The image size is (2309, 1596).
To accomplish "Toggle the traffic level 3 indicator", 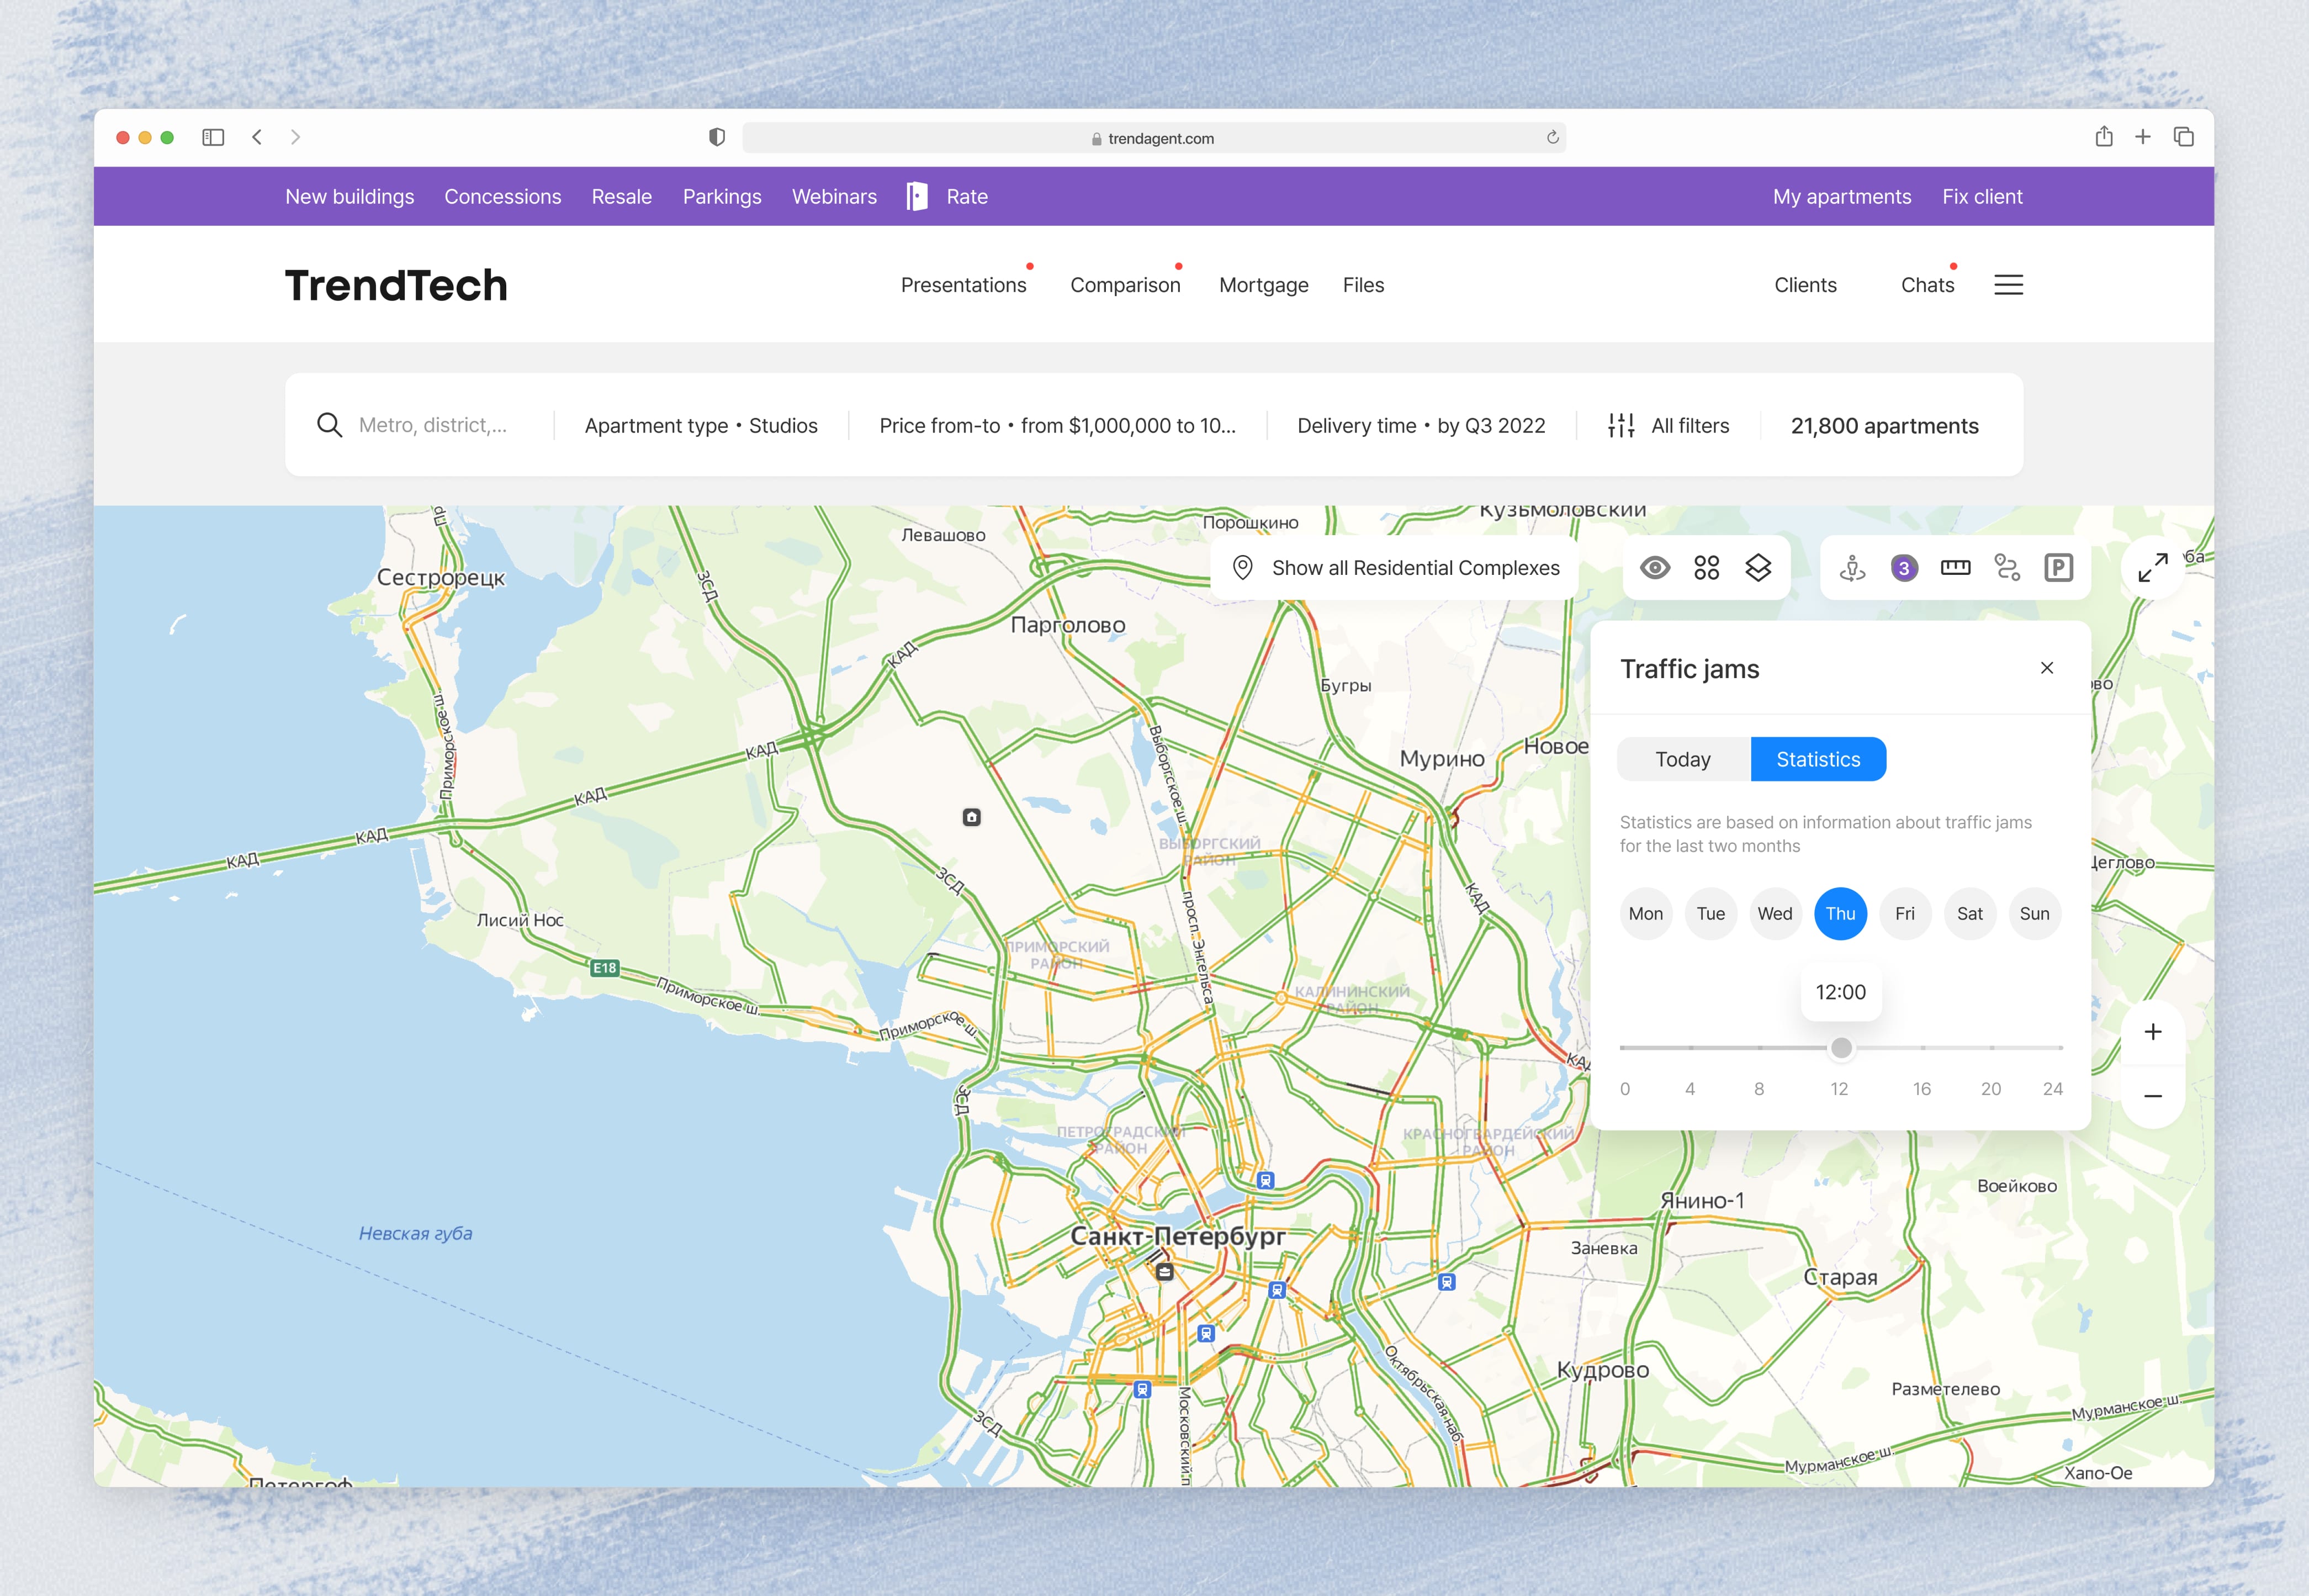I will (1904, 568).
